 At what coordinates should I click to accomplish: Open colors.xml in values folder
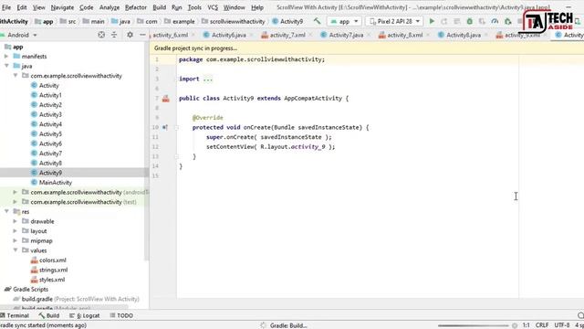coord(53,260)
